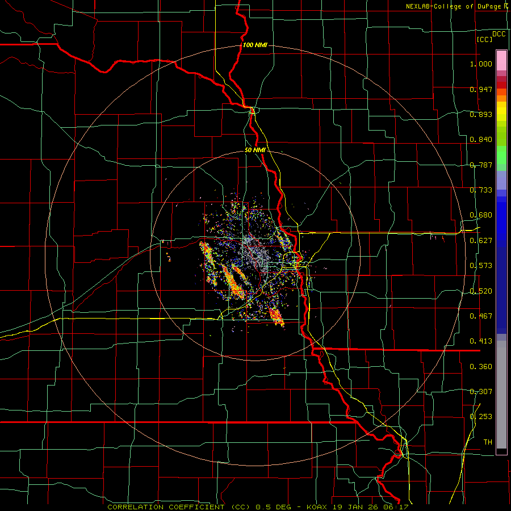The height and width of the screenshot is (511, 511).
Task: Click the 1.000 color scale value
Action: tap(481, 64)
